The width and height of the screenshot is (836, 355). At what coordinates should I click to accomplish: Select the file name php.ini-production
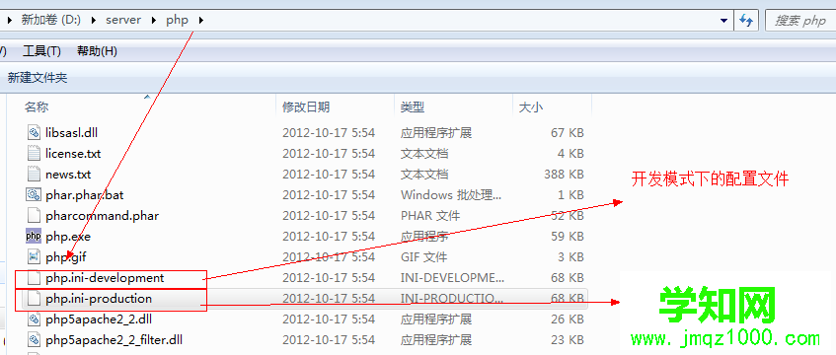(x=99, y=299)
